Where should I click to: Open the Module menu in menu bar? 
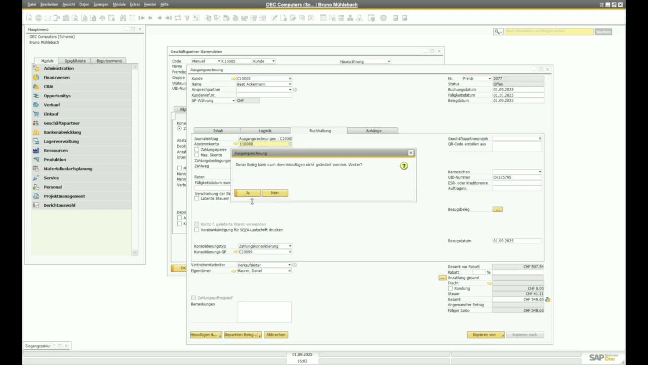coord(119,4)
